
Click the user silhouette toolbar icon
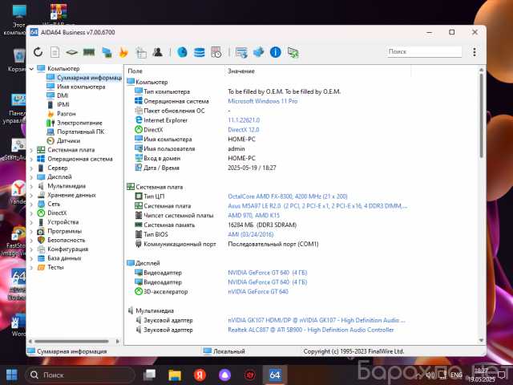point(158,52)
